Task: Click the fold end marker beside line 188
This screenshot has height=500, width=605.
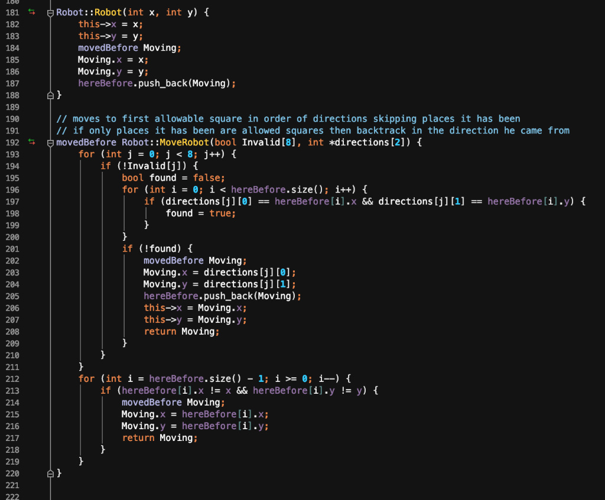Action: [50, 95]
